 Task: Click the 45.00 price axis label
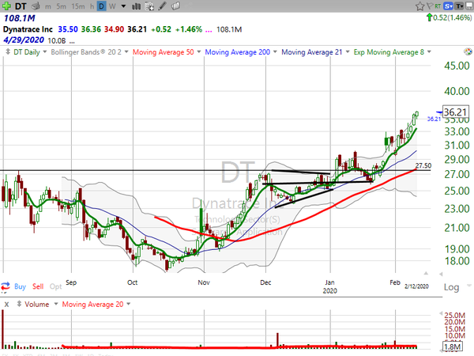457,66
